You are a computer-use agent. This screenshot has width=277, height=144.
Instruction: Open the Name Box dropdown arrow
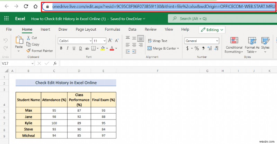33,63
